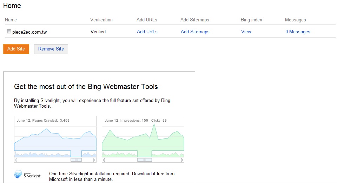The height and width of the screenshot is (183, 337).
Task: Click right arrow under Impressions chart
Action: (182, 160)
